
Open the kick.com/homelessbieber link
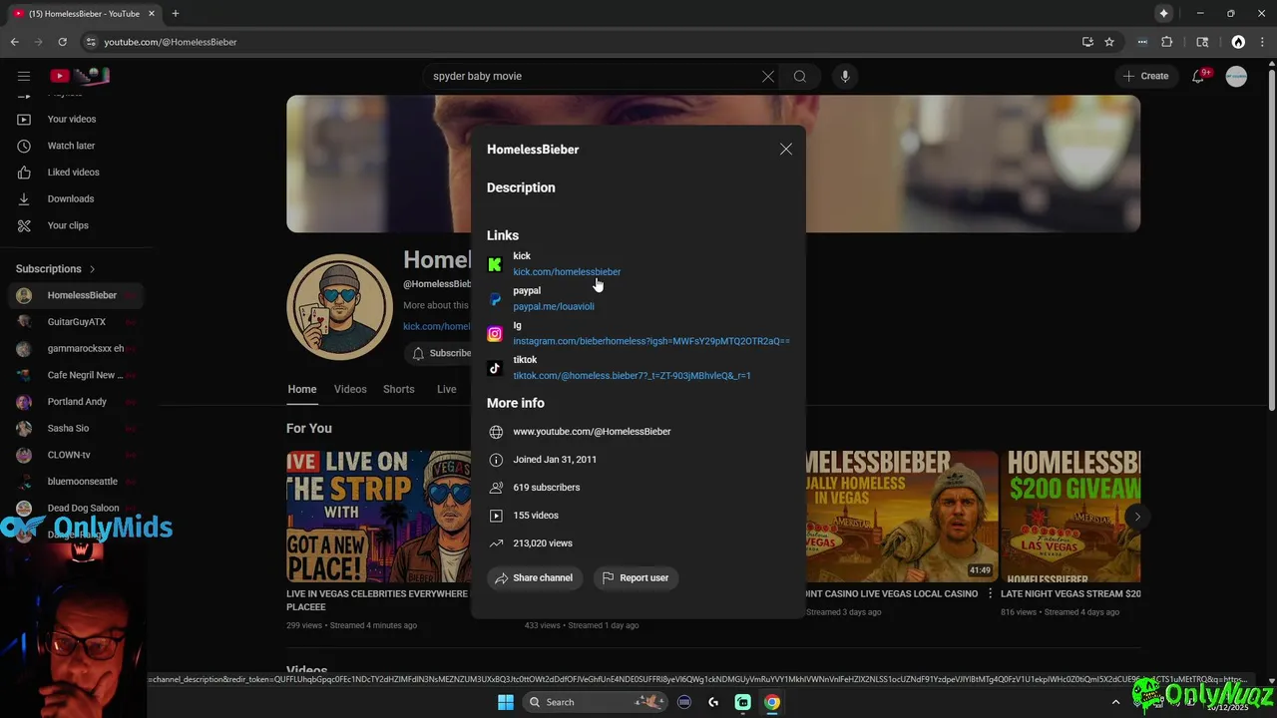pyautogui.click(x=567, y=272)
